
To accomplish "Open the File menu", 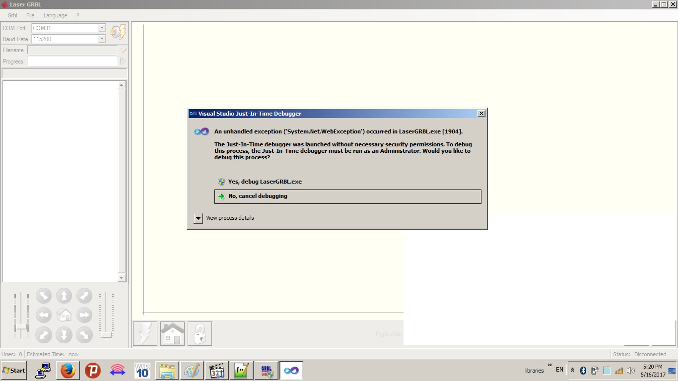I will pos(30,15).
